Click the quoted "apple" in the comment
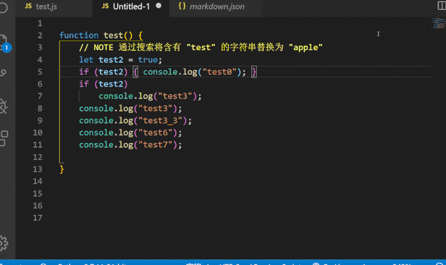Image resolution: width=446 pixels, height=265 pixels. (306, 47)
